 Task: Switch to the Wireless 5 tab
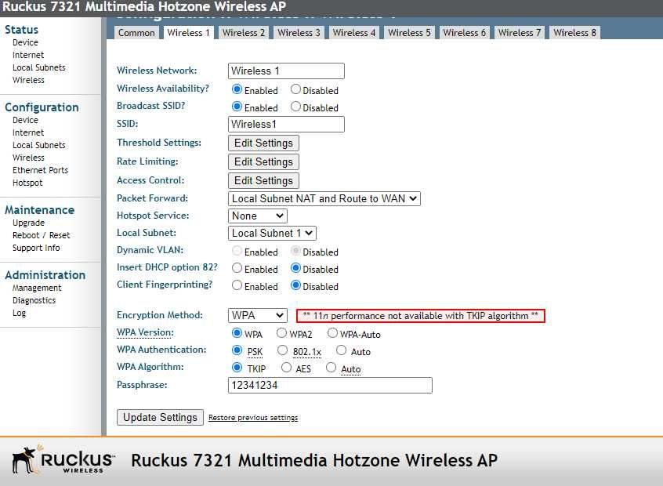click(409, 33)
